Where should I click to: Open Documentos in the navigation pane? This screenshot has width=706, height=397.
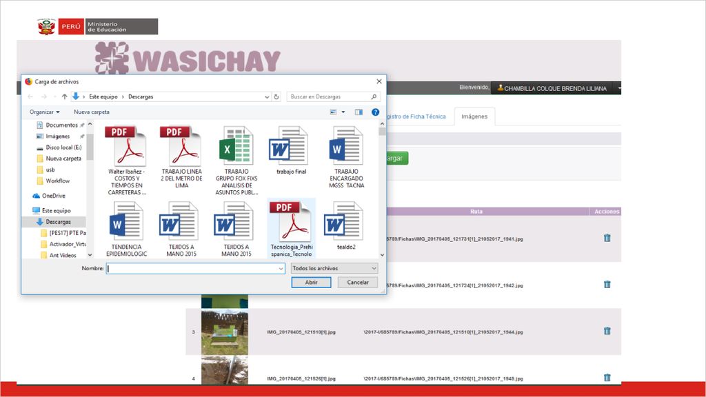pos(61,125)
